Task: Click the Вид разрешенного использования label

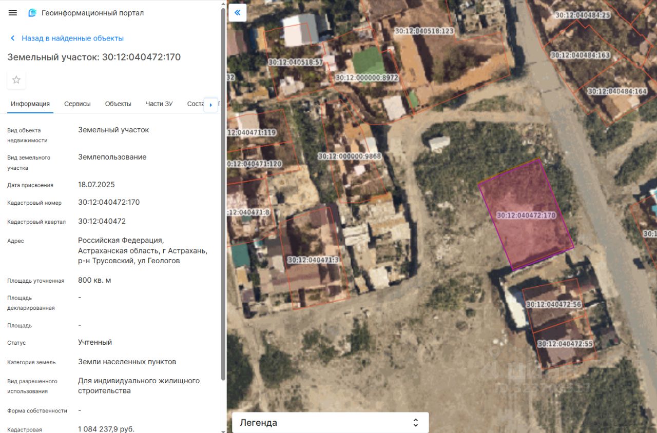Action: click(x=32, y=386)
